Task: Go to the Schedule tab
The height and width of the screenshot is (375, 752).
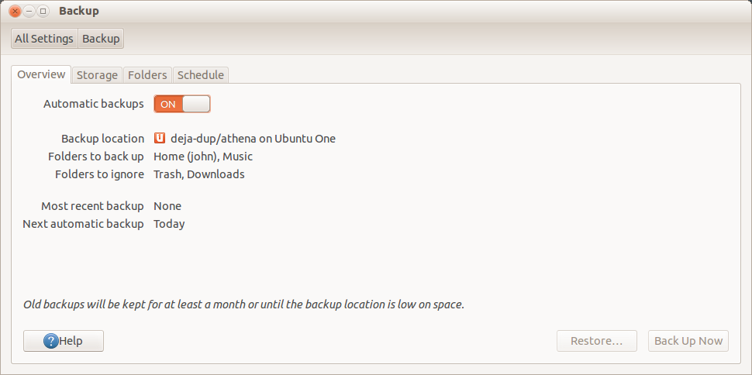Action: [x=200, y=75]
